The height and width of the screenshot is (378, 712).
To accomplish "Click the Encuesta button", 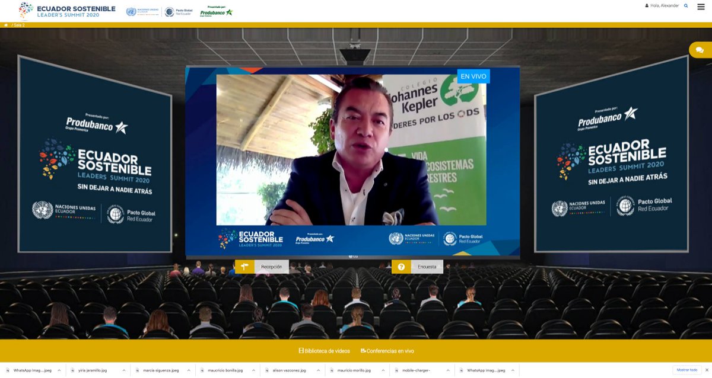I will click(426, 266).
